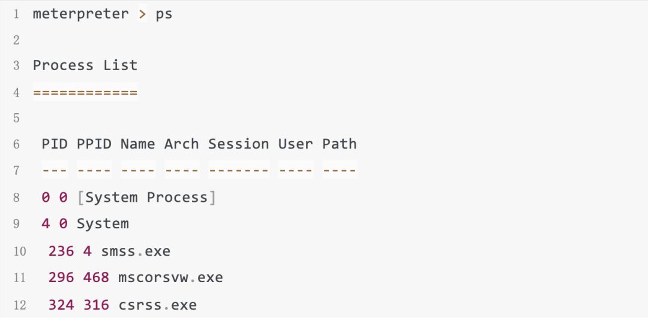The height and width of the screenshot is (321, 648).
Task: Click line number 12 in the gutter
Action: pos(20,305)
